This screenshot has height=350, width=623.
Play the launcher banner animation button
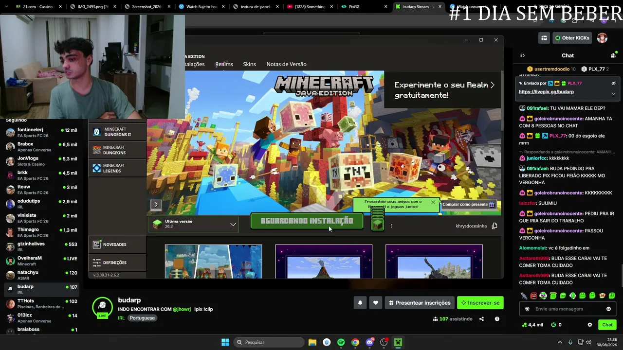pyautogui.click(x=156, y=205)
